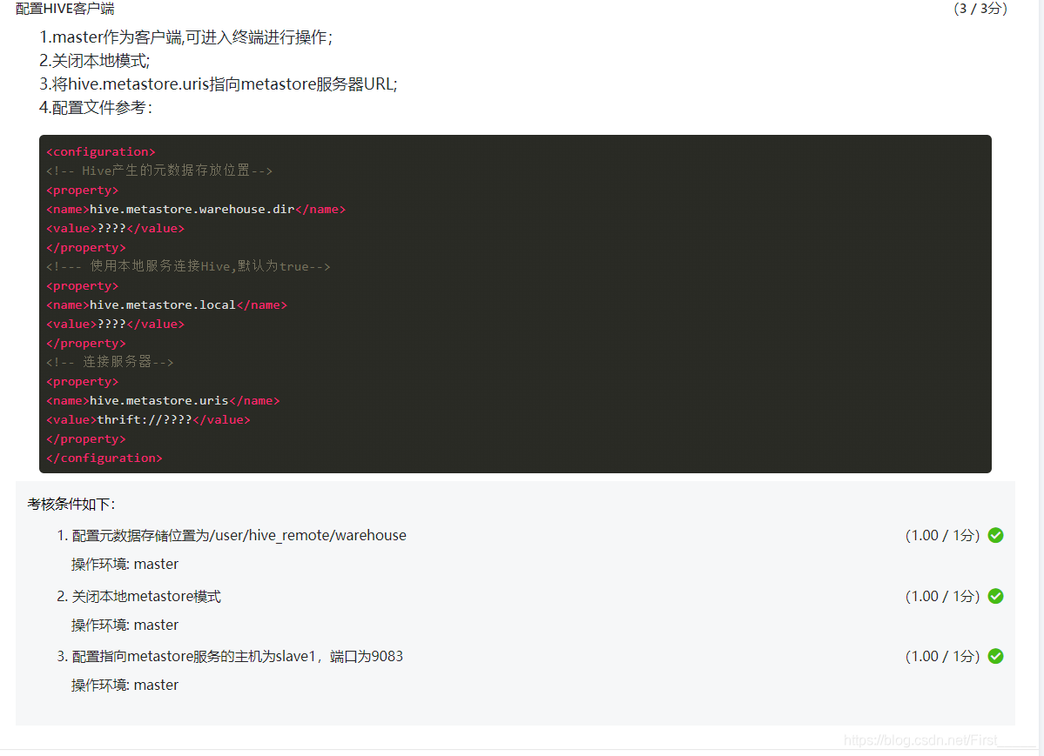Click hive.metastore.warehouse.dir name line

click(x=196, y=209)
